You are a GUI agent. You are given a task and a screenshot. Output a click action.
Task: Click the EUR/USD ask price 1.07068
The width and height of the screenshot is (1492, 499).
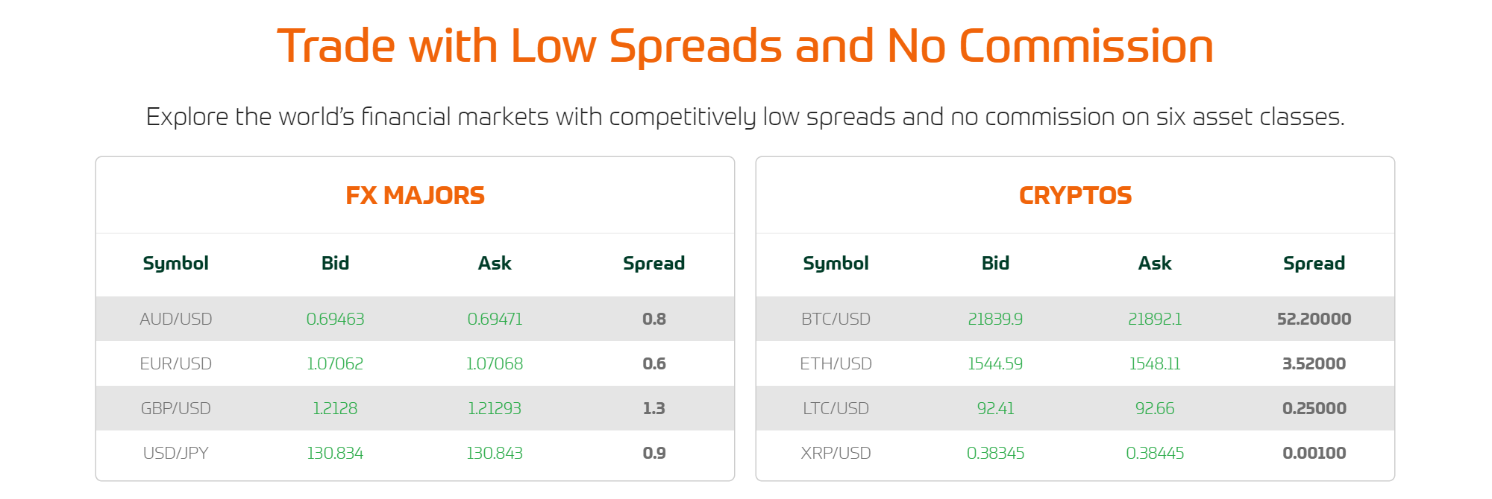tap(495, 363)
